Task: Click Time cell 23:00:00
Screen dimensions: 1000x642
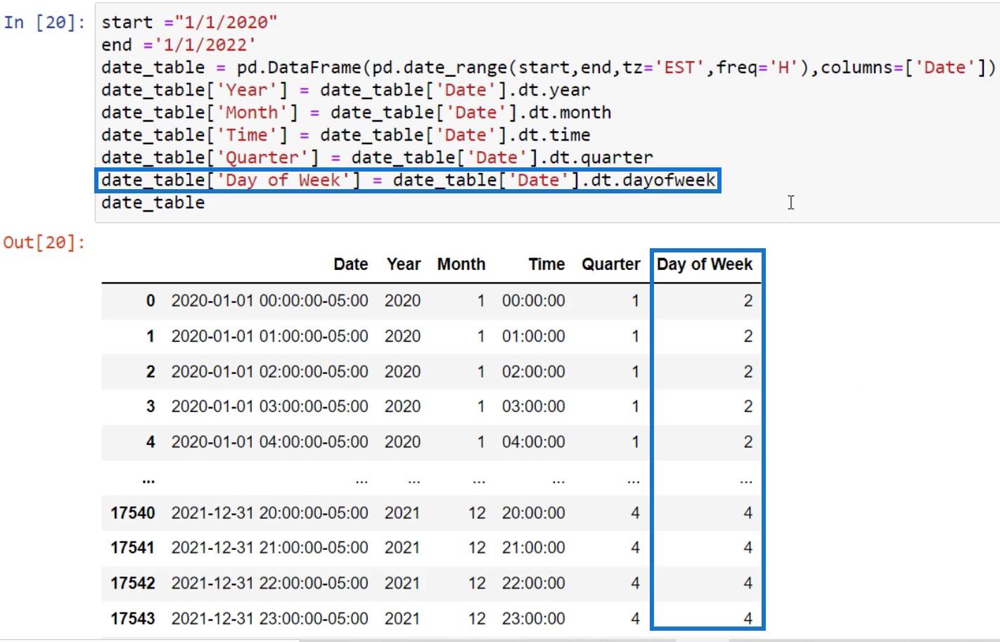Action: coord(534,619)
